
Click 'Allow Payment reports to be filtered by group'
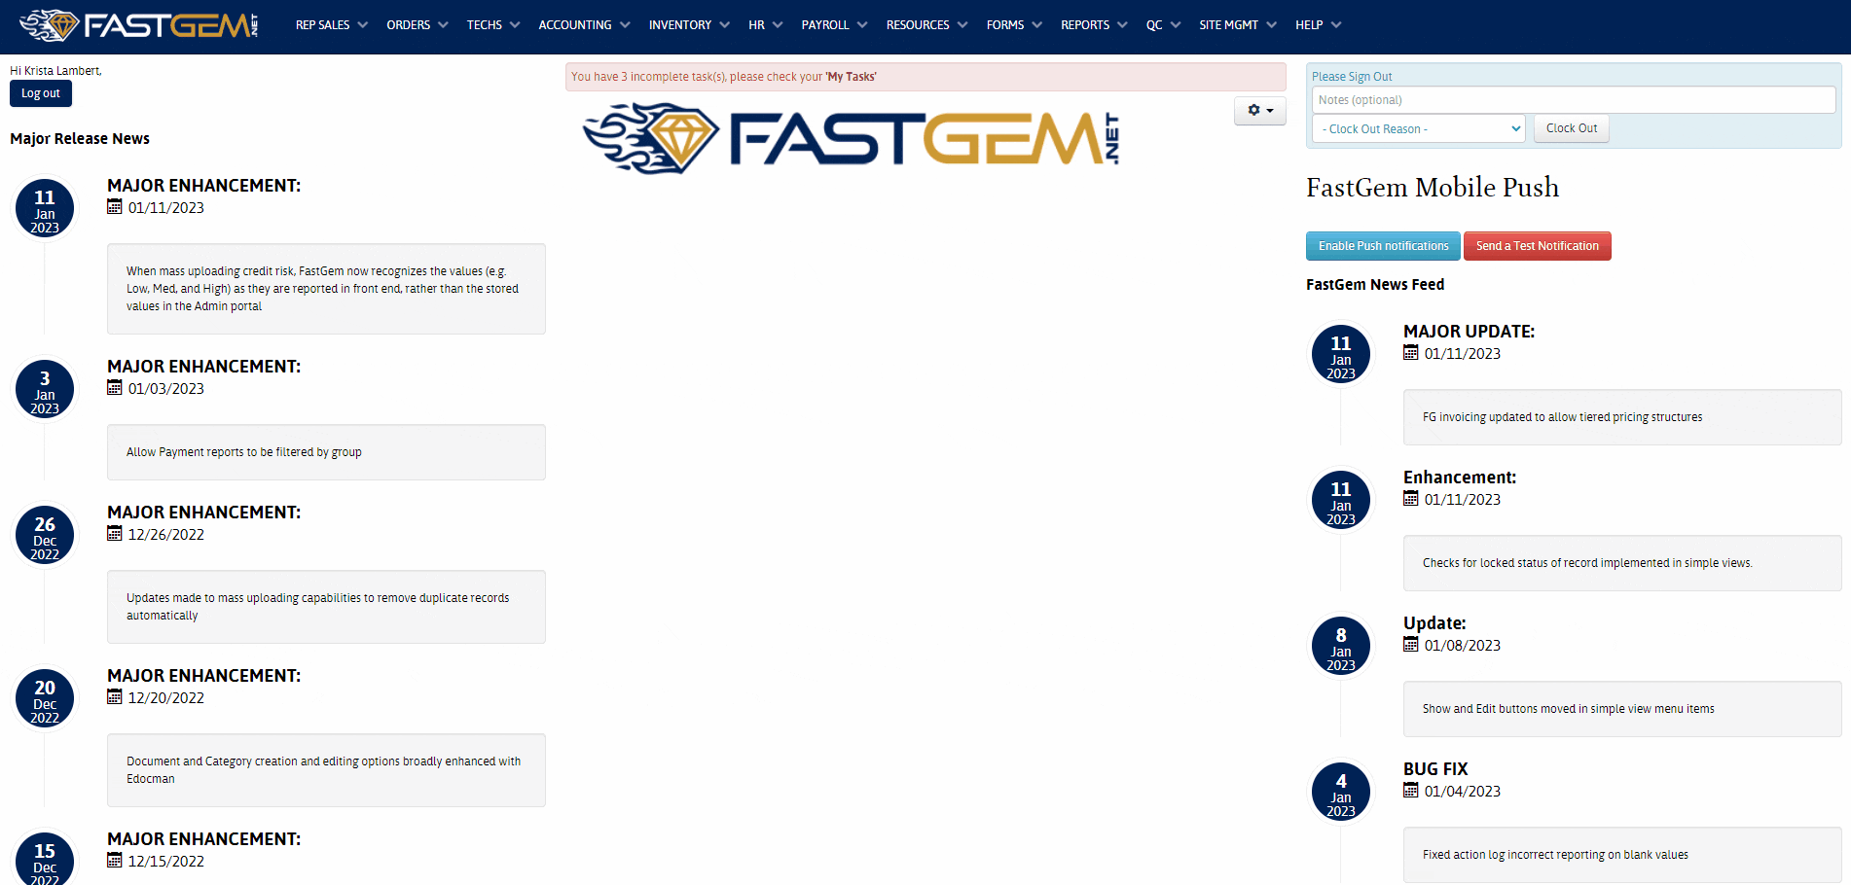[x=244, y=452]
